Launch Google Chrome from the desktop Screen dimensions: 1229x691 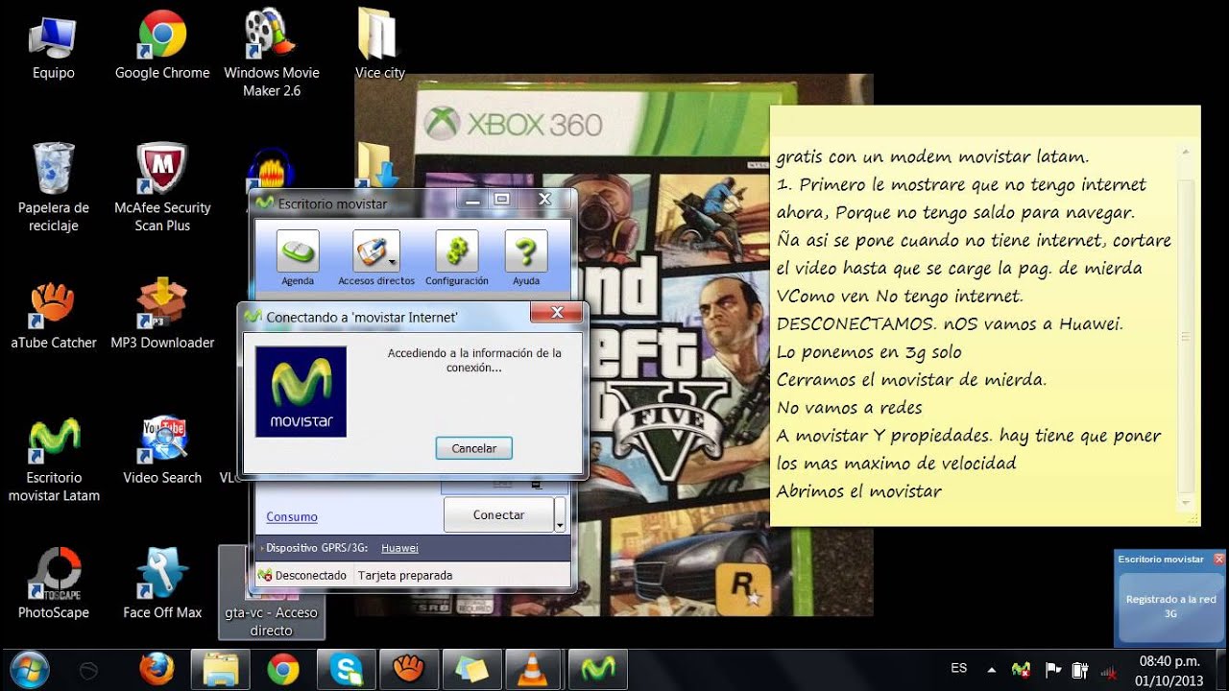162,46
